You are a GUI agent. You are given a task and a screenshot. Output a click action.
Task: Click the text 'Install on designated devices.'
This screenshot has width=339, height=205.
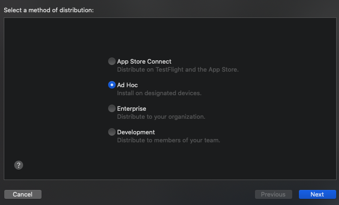coord(159,93)
